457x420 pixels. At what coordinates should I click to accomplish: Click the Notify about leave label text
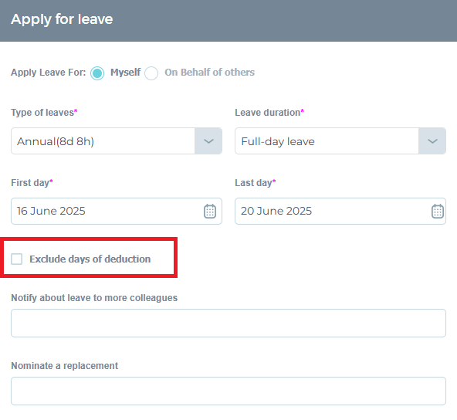coord(94,298)
